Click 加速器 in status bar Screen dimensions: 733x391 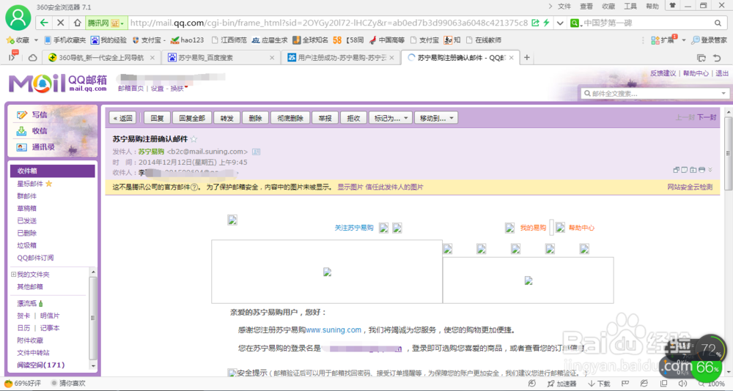(x=561, y=384)
